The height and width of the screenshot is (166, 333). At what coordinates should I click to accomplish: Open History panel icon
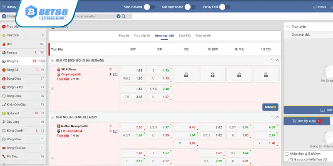coord(4,7)
